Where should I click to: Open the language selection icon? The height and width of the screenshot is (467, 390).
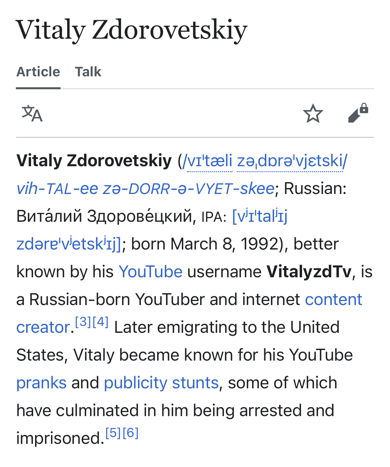32,113
